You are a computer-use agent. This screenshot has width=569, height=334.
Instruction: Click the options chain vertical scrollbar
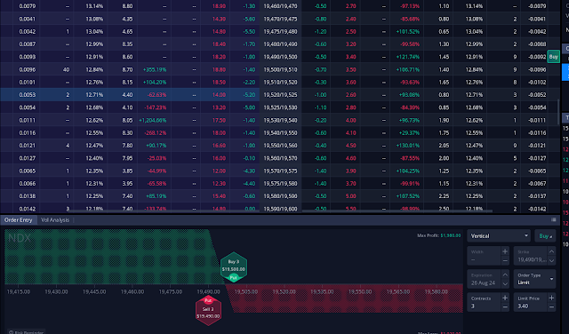click(x=558, y=113)
